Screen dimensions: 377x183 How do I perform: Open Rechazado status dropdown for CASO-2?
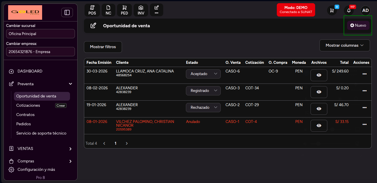(x=203, y=108)
